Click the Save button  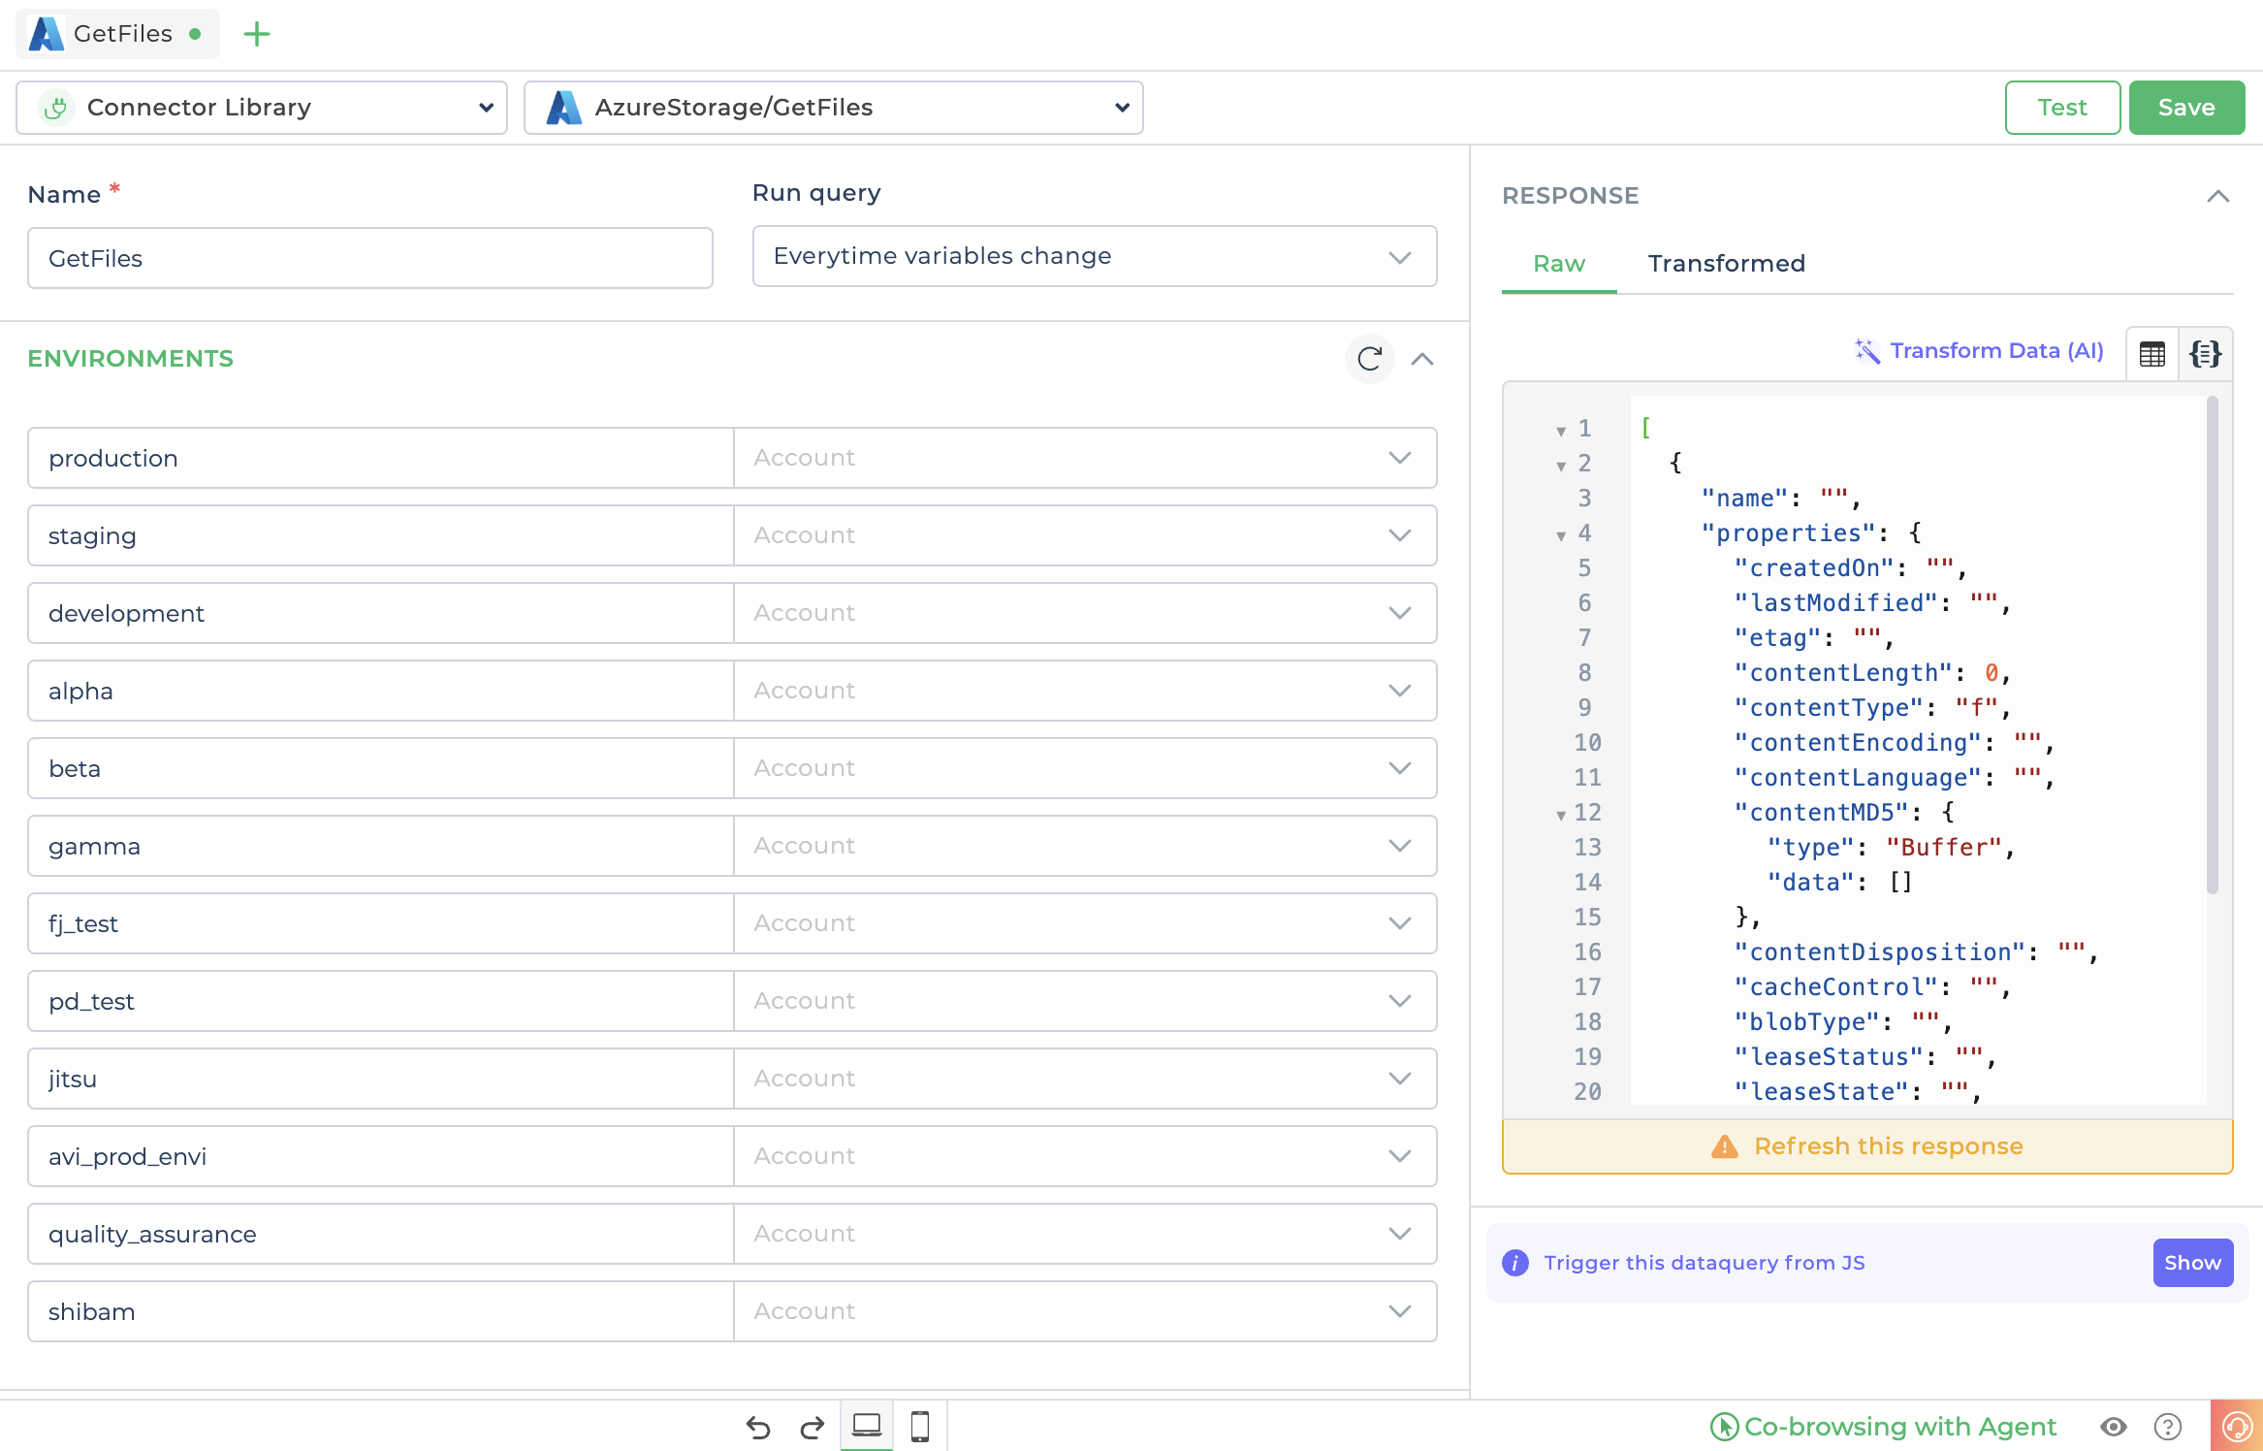point(2186,108)
